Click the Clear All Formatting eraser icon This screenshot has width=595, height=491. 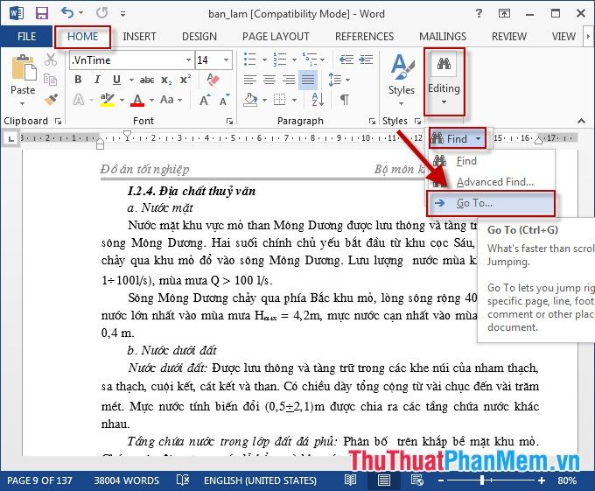point(213,80)
